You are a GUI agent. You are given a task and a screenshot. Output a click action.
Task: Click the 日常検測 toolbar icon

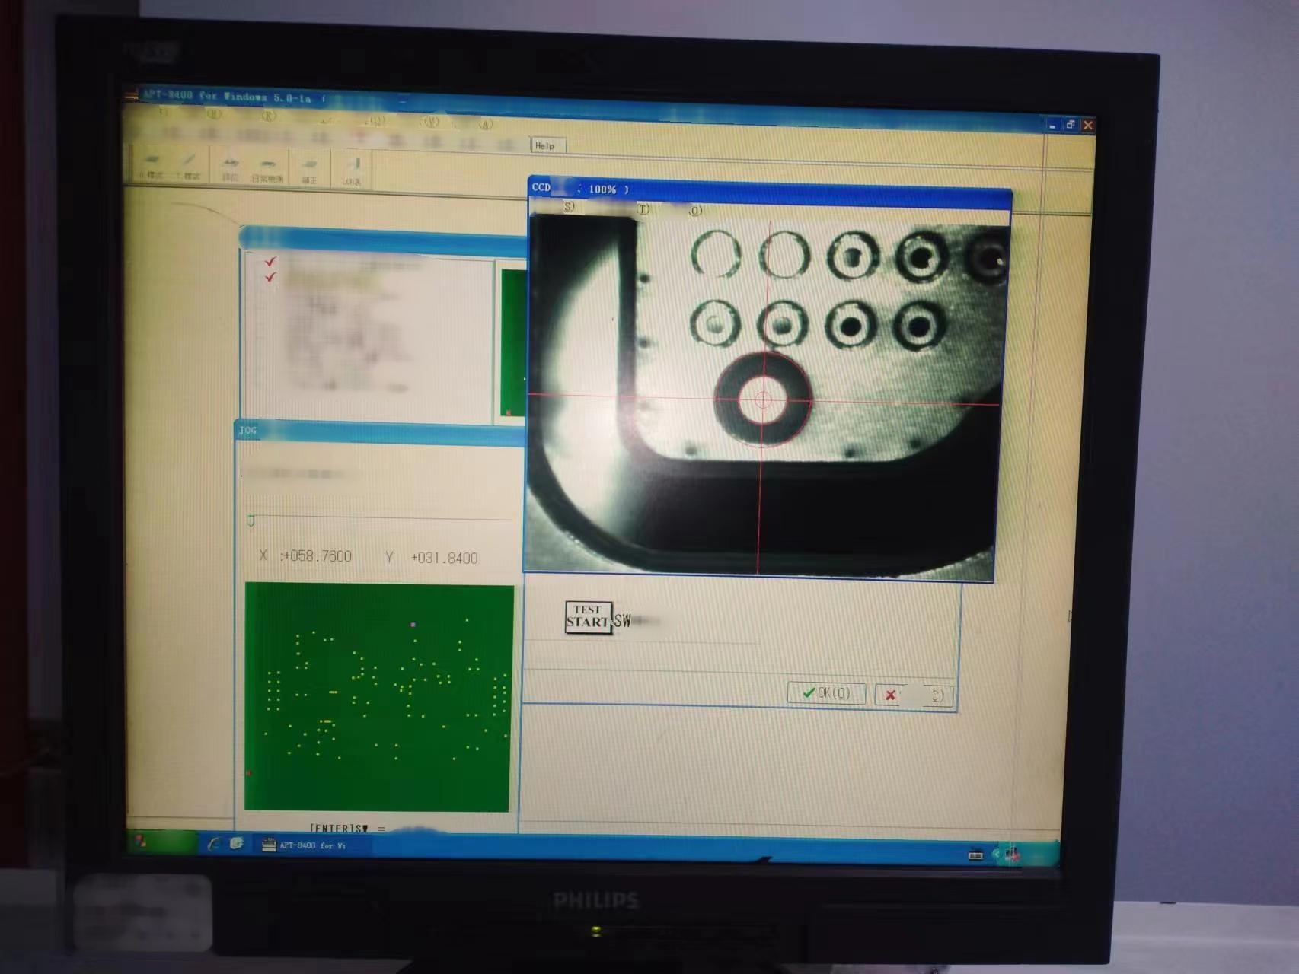(267, 169)
